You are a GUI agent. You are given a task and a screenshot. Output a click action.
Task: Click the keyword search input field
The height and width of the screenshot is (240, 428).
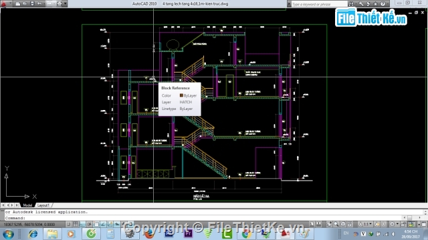[x=320, y=4]
